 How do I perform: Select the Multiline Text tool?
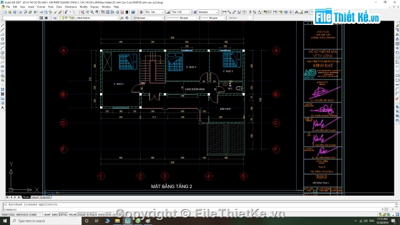2,107
